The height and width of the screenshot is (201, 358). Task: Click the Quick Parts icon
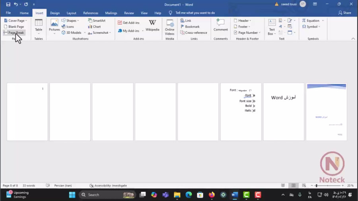click(x=280, y=21)
